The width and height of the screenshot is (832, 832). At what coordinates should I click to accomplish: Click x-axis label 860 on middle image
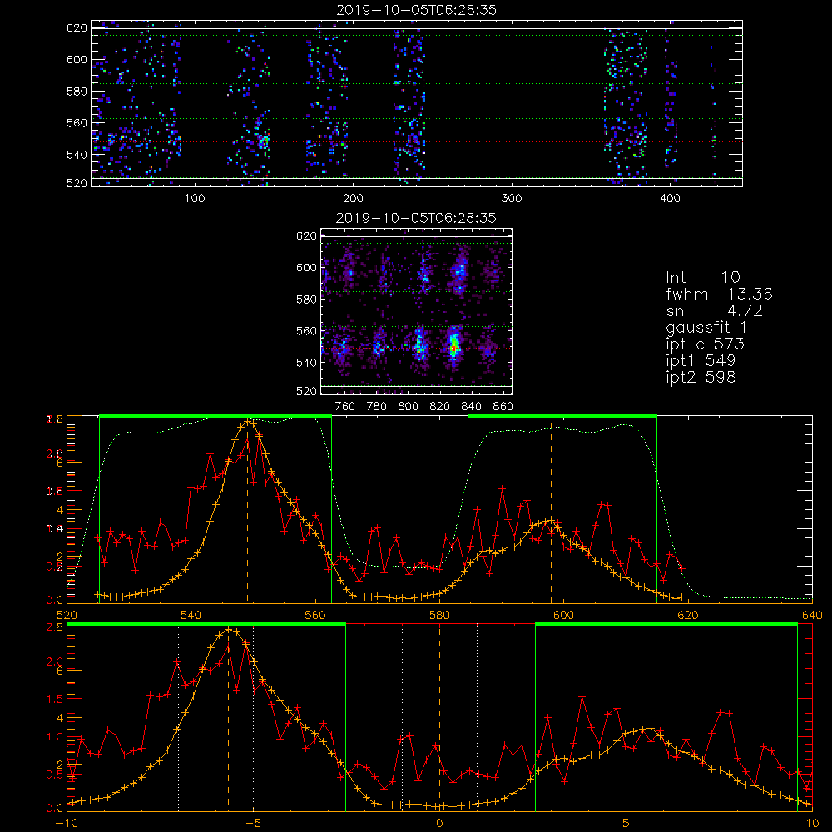pos(503,407)
